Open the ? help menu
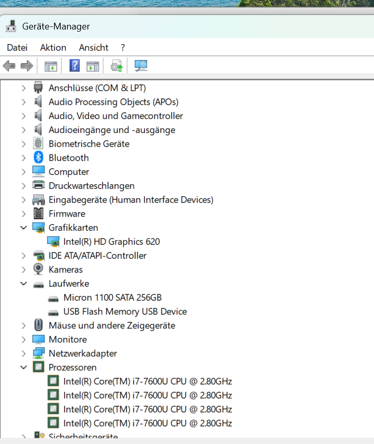The height and width of the screenshot is (444, 374). click(123, 47)
